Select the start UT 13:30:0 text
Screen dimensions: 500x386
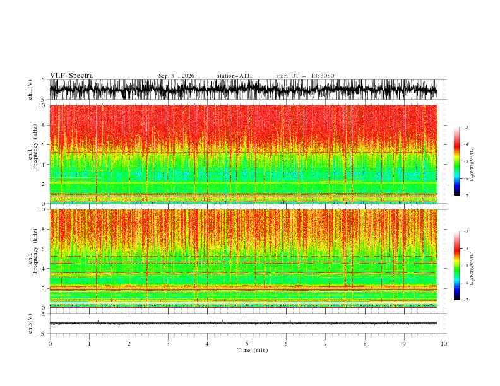click(x=305, y=76)
